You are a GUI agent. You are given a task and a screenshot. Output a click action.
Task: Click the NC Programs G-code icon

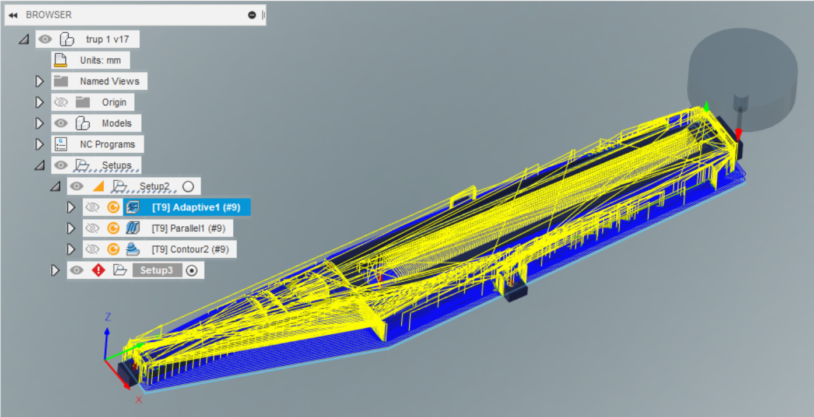60,144
